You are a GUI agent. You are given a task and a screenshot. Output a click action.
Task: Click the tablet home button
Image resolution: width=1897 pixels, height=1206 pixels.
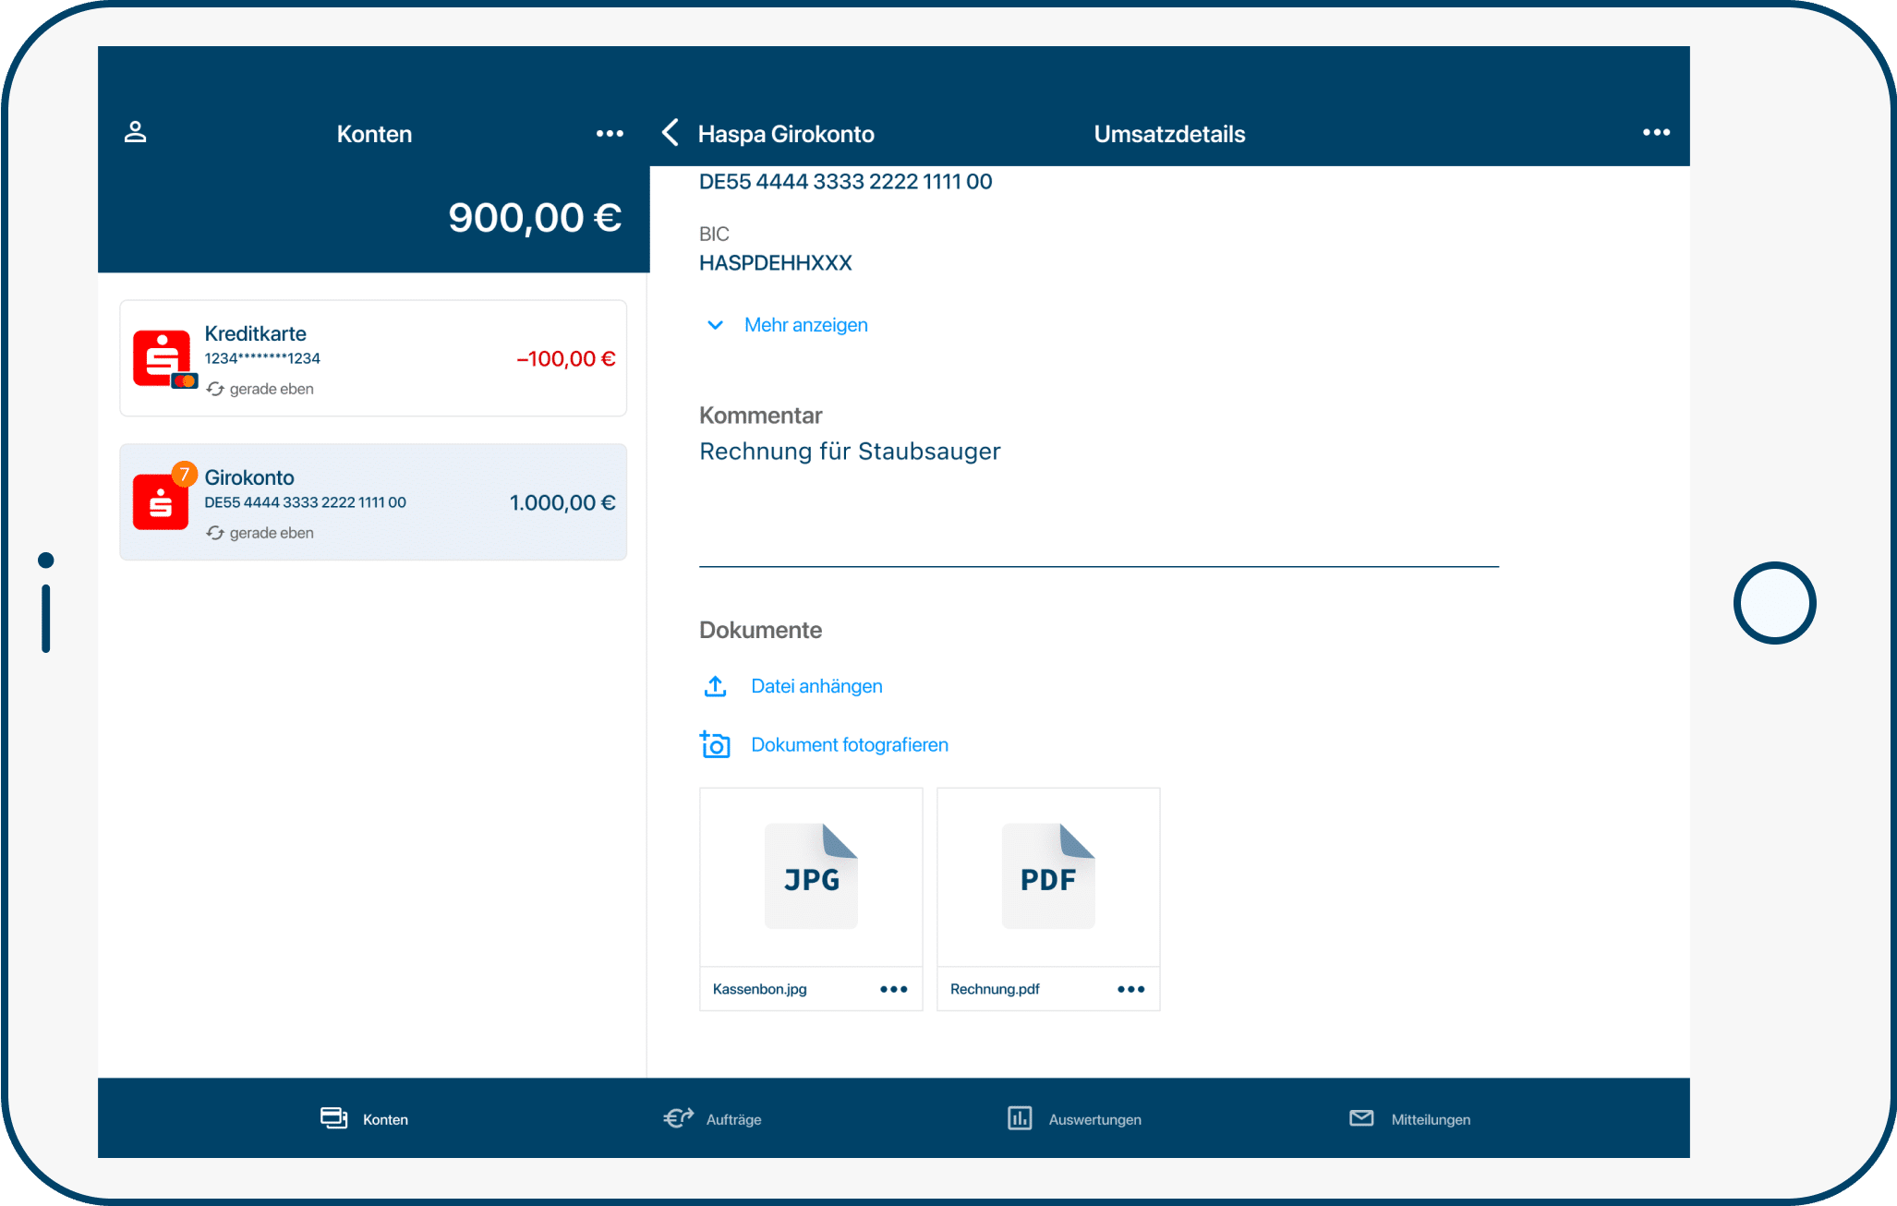(1774, 603)
